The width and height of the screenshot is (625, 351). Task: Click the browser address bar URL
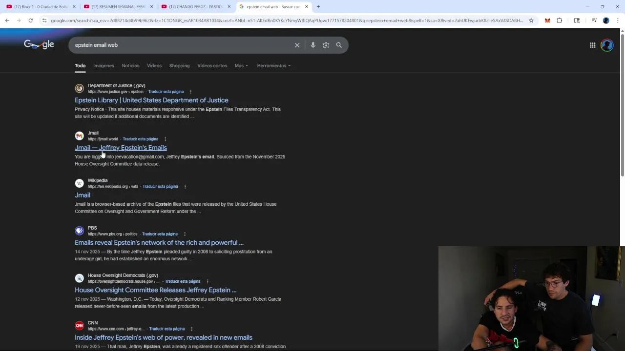coord(287,20)
